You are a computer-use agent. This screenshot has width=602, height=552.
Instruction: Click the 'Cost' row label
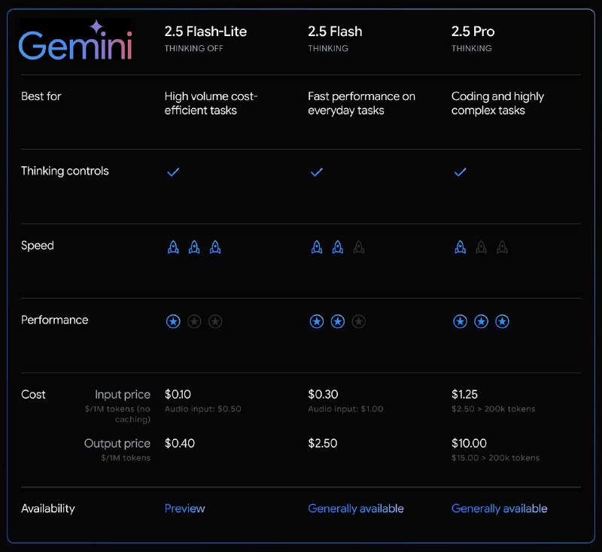33,394
